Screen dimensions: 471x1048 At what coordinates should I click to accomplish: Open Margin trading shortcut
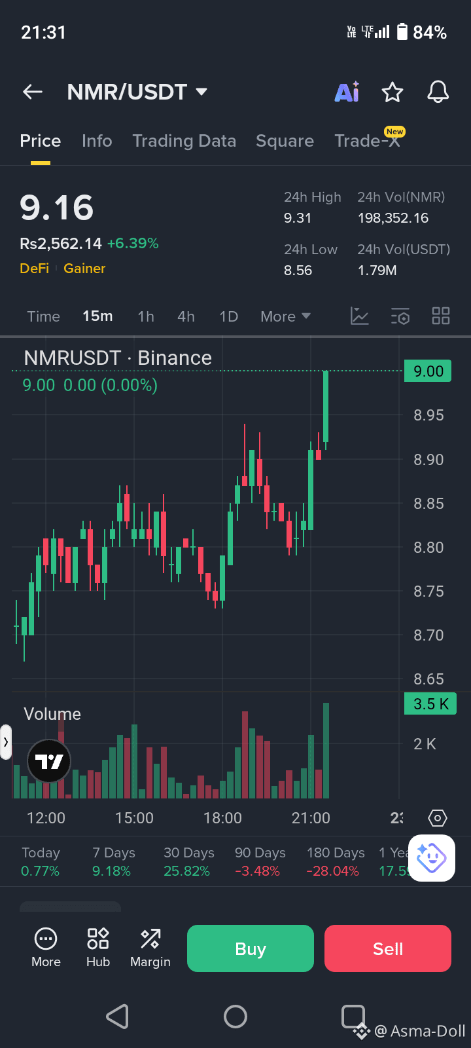pos(150,948)
